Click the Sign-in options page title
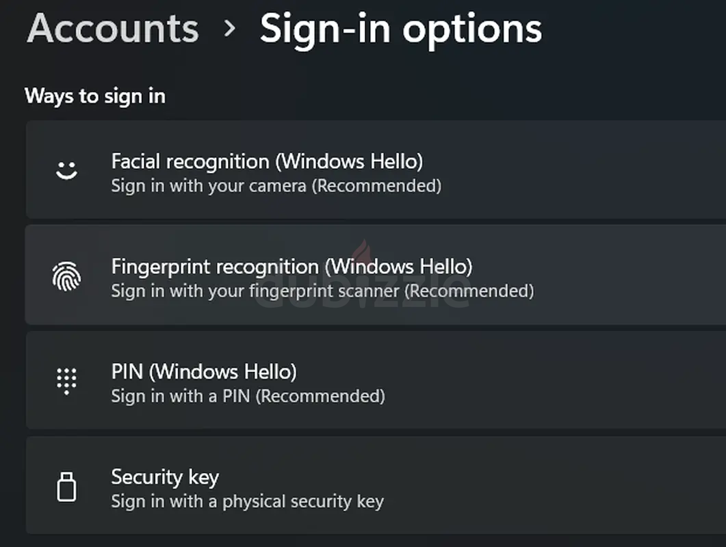The width and height of the screenshot is (726, 547). (401, 31)
